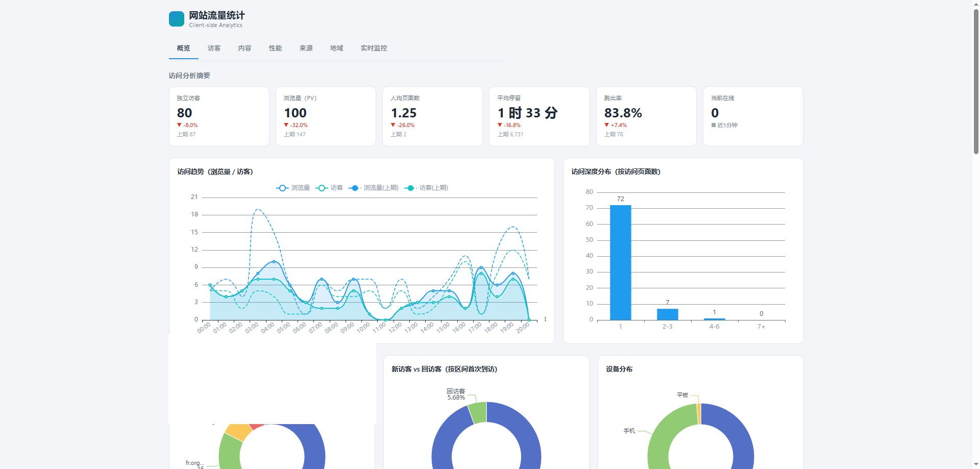Click the 访问分析摘要 heading

(189, 76)
